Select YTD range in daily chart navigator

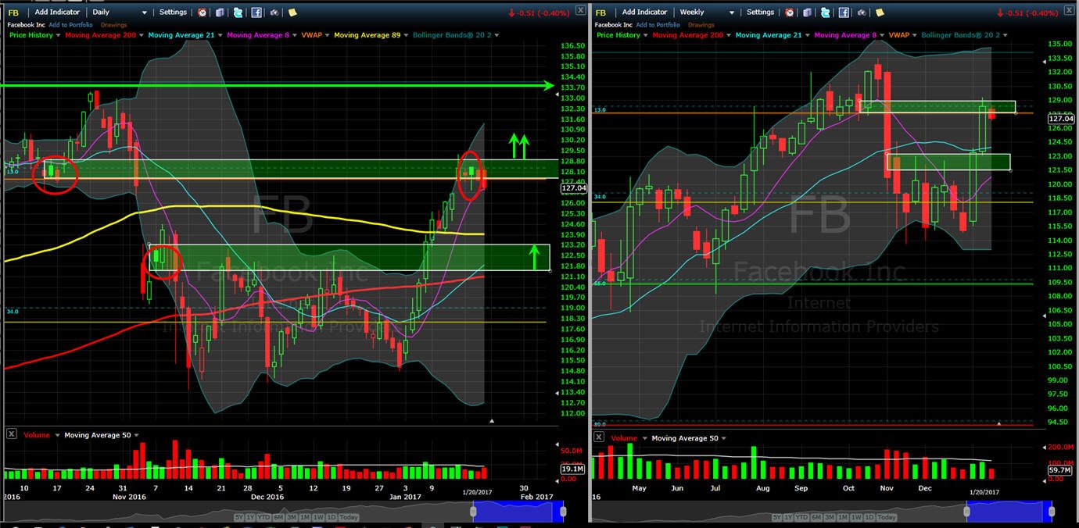pos(263,518)
